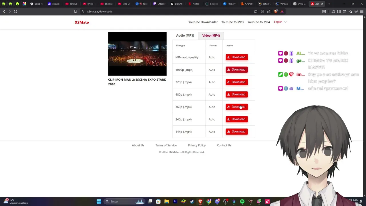Open the Youtube to MP4 nav link
This screenshot has width=366, height=206.
click(258, 22)
